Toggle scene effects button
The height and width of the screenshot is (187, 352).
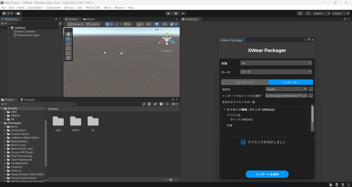click(171, 24)
